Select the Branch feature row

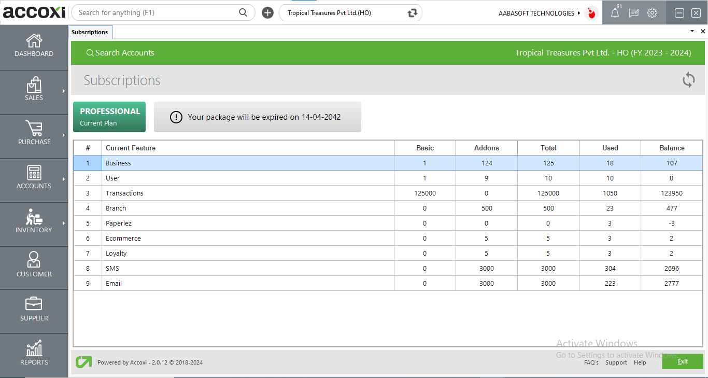tap(388, 208)
